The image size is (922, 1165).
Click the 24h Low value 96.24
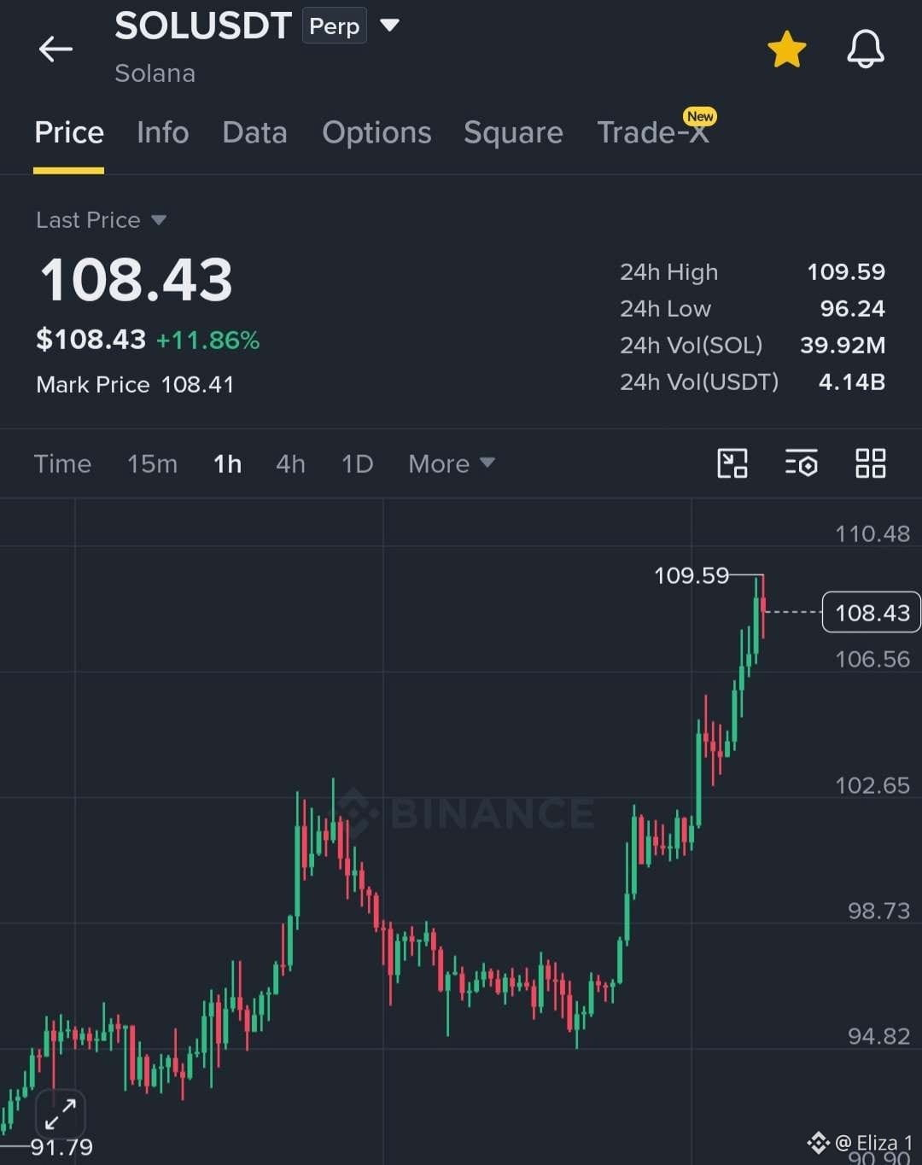pos(853,309)
